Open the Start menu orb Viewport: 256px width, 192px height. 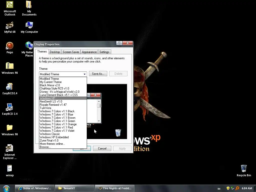coord(6,188)
